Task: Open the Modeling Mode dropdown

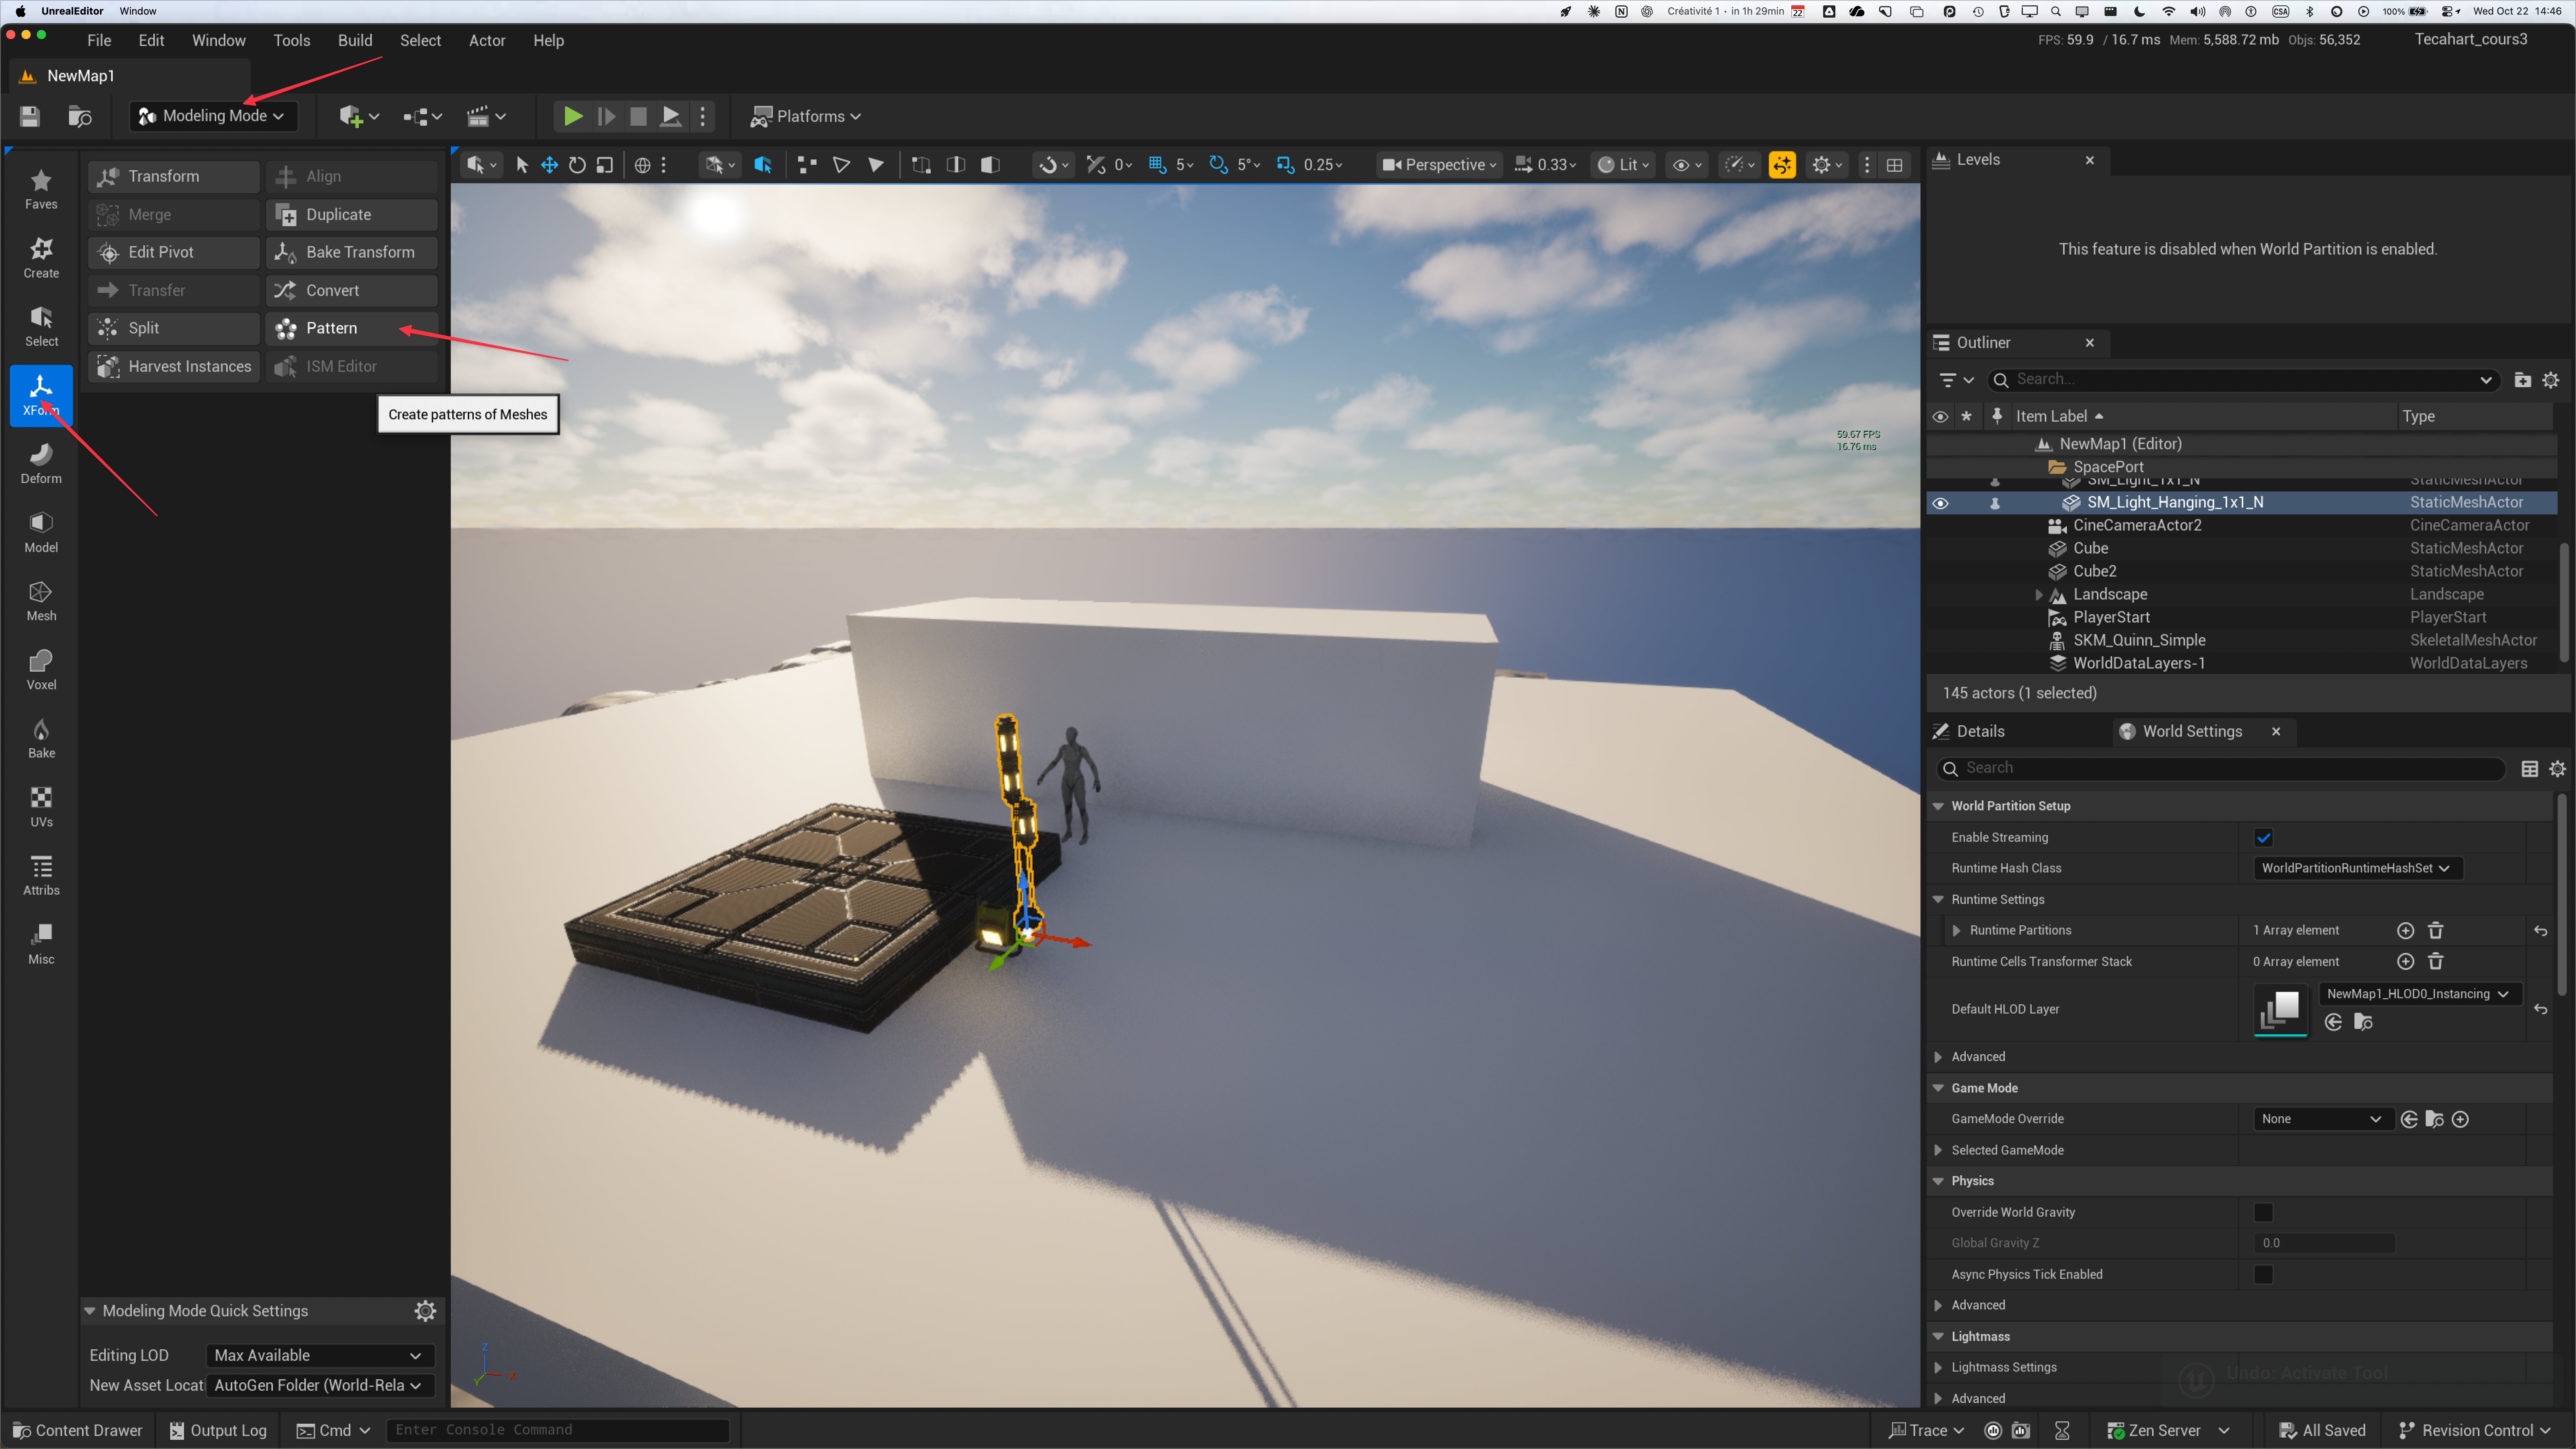Action: [213, 116]
